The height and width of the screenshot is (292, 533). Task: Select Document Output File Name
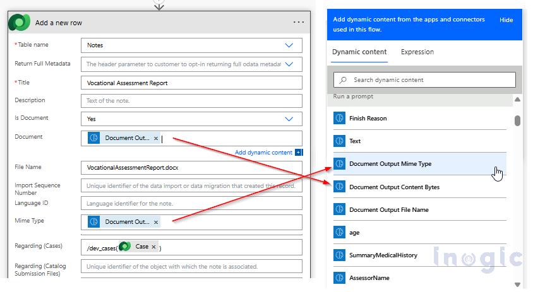tap(420, 209)
